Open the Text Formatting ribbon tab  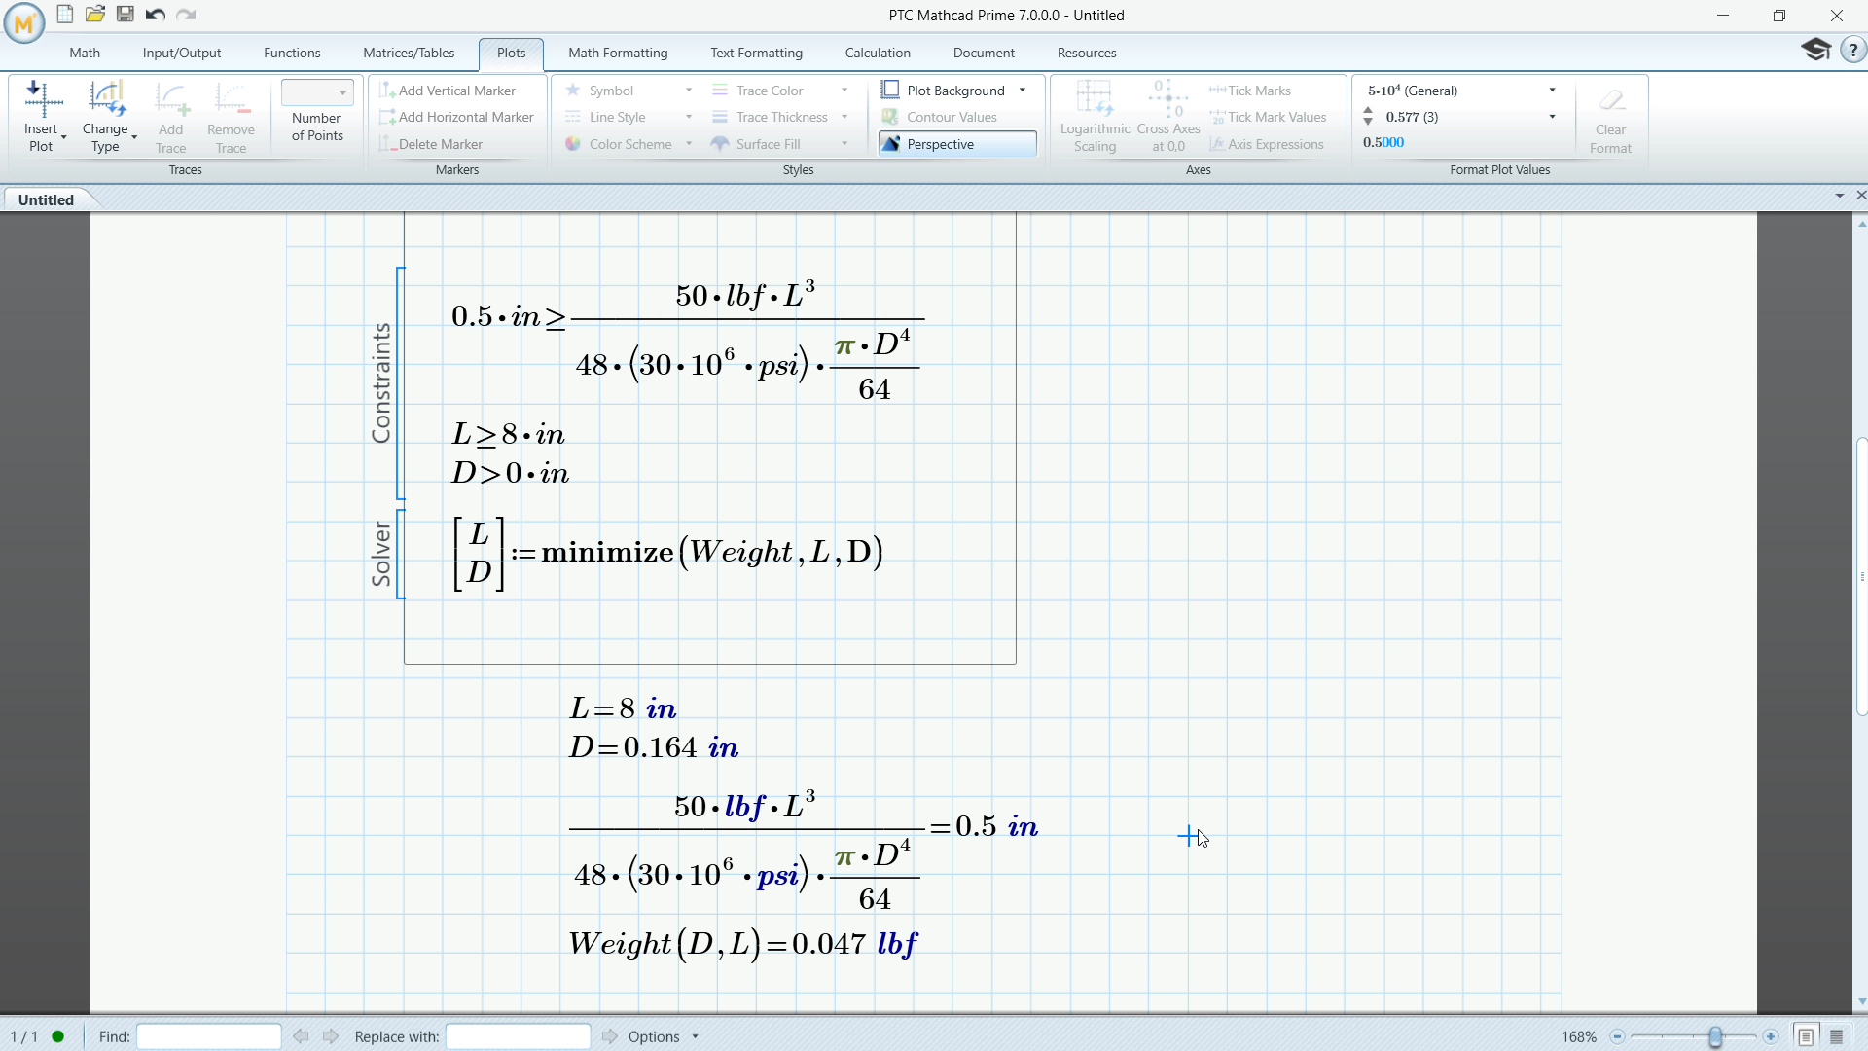pyautogui.click(x=756, y=53)
